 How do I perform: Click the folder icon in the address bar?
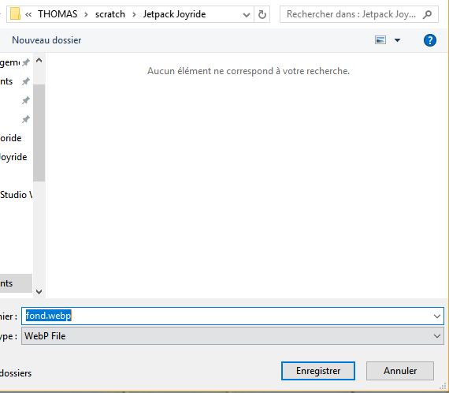click(x=15, y=14)
